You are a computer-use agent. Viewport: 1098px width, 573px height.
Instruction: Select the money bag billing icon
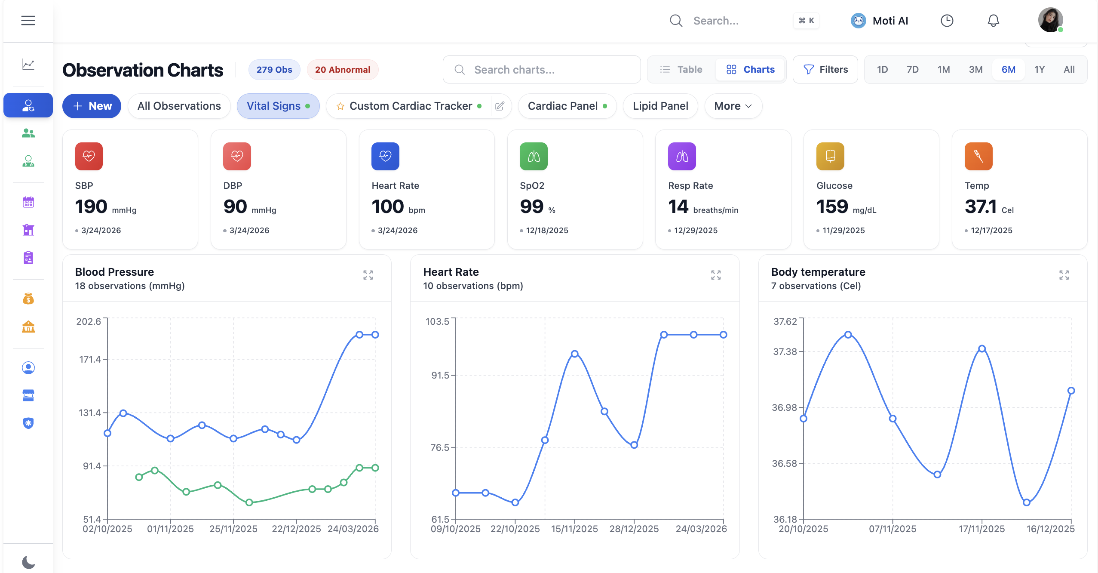point(28,298)
